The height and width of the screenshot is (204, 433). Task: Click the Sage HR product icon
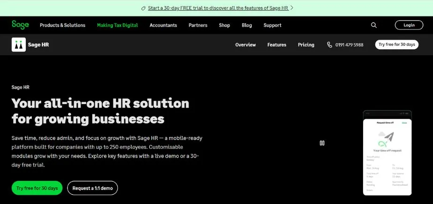[19, 45]
